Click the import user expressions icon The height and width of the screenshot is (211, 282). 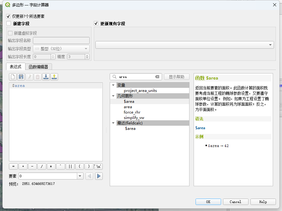coord(46,77)
